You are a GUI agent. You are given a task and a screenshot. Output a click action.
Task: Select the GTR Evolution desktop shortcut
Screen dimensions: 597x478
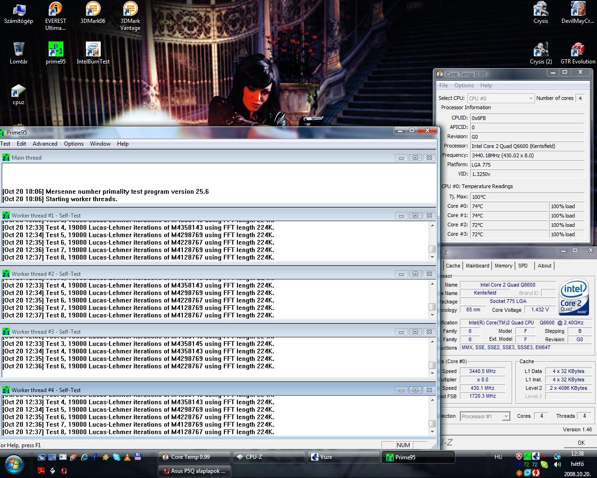[578, 53]
